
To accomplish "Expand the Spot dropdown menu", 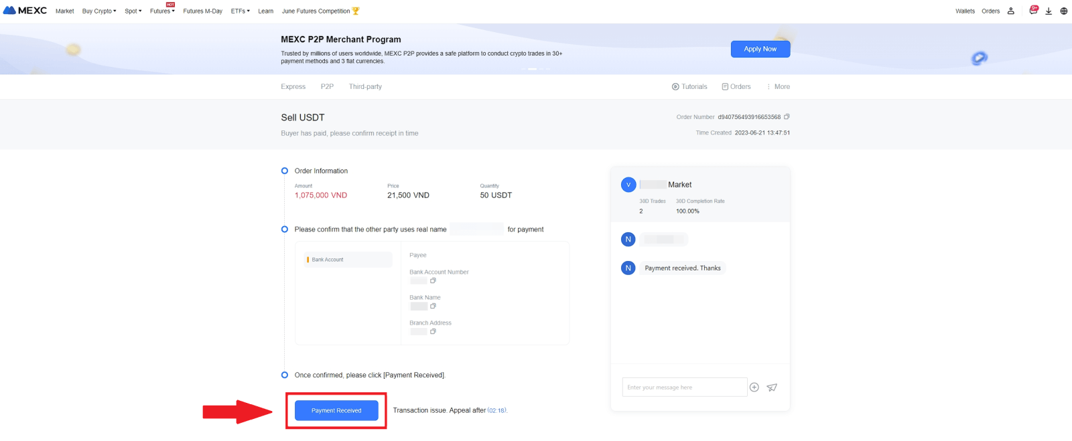I will point(133,11).
